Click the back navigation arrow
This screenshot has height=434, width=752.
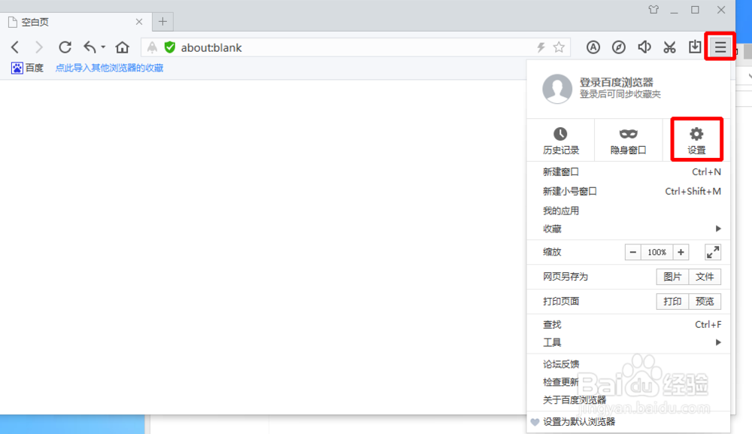[15, 47]
